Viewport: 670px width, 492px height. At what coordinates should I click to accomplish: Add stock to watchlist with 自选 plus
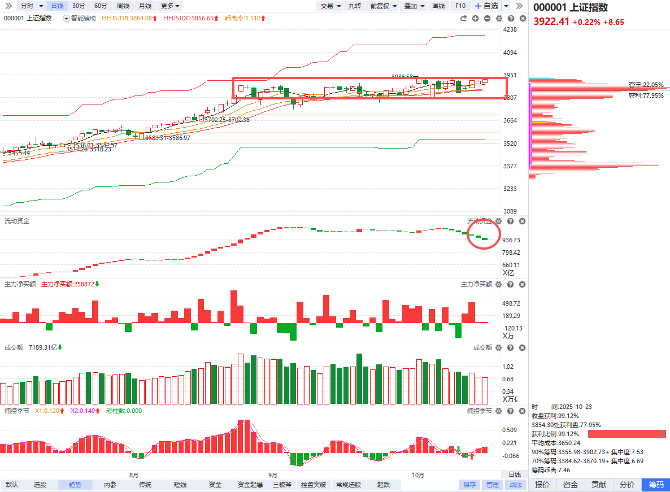(486, 6)
